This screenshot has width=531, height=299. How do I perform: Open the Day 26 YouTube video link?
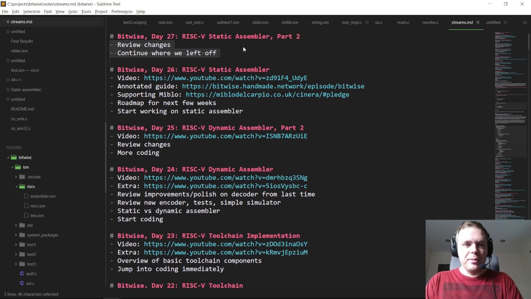[x=226, y=78]
